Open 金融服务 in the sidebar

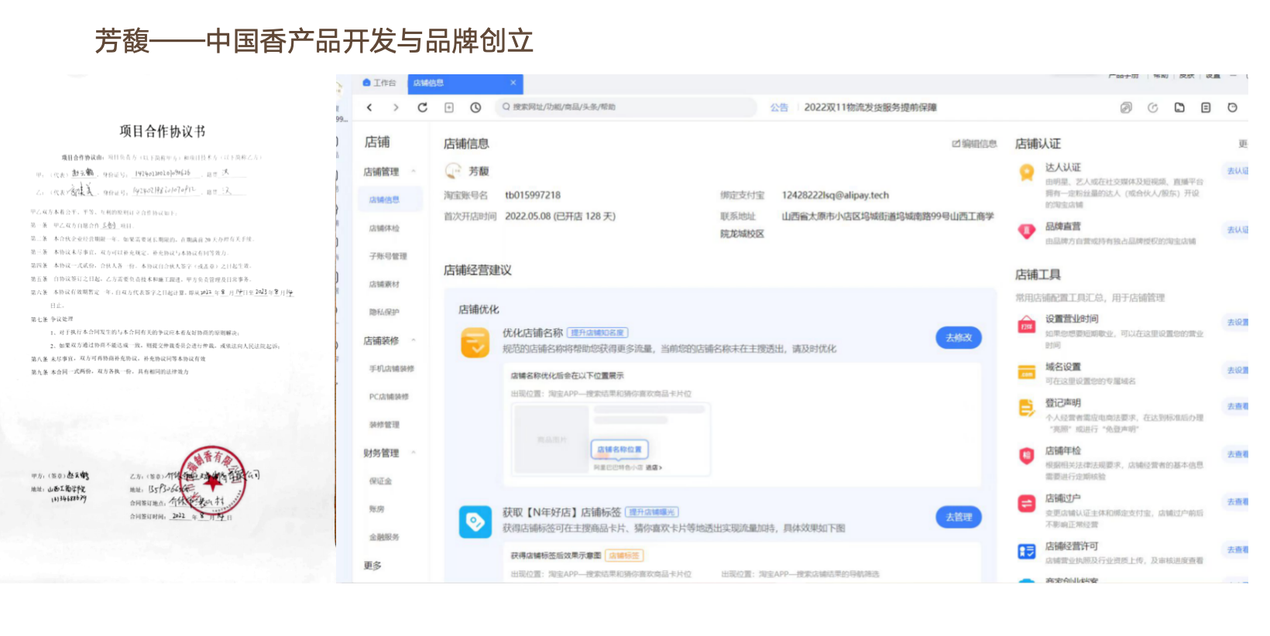[385, 537]
